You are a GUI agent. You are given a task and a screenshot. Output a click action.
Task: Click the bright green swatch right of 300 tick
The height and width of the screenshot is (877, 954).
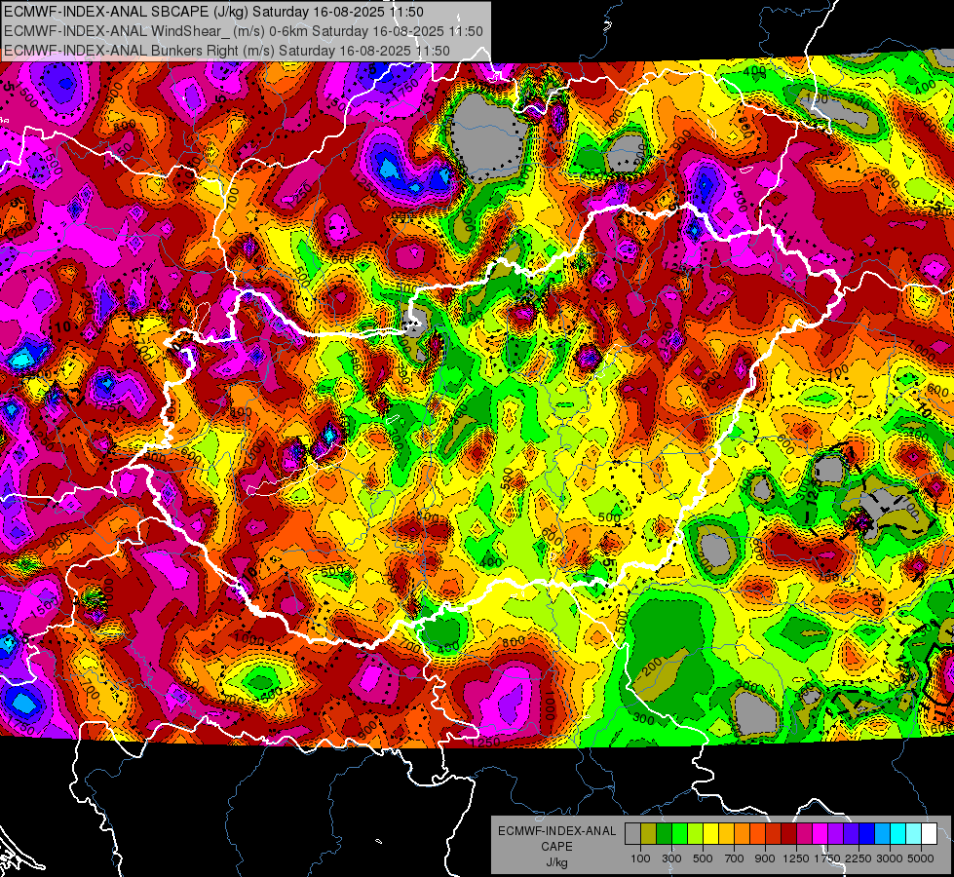tap(679, 833)
